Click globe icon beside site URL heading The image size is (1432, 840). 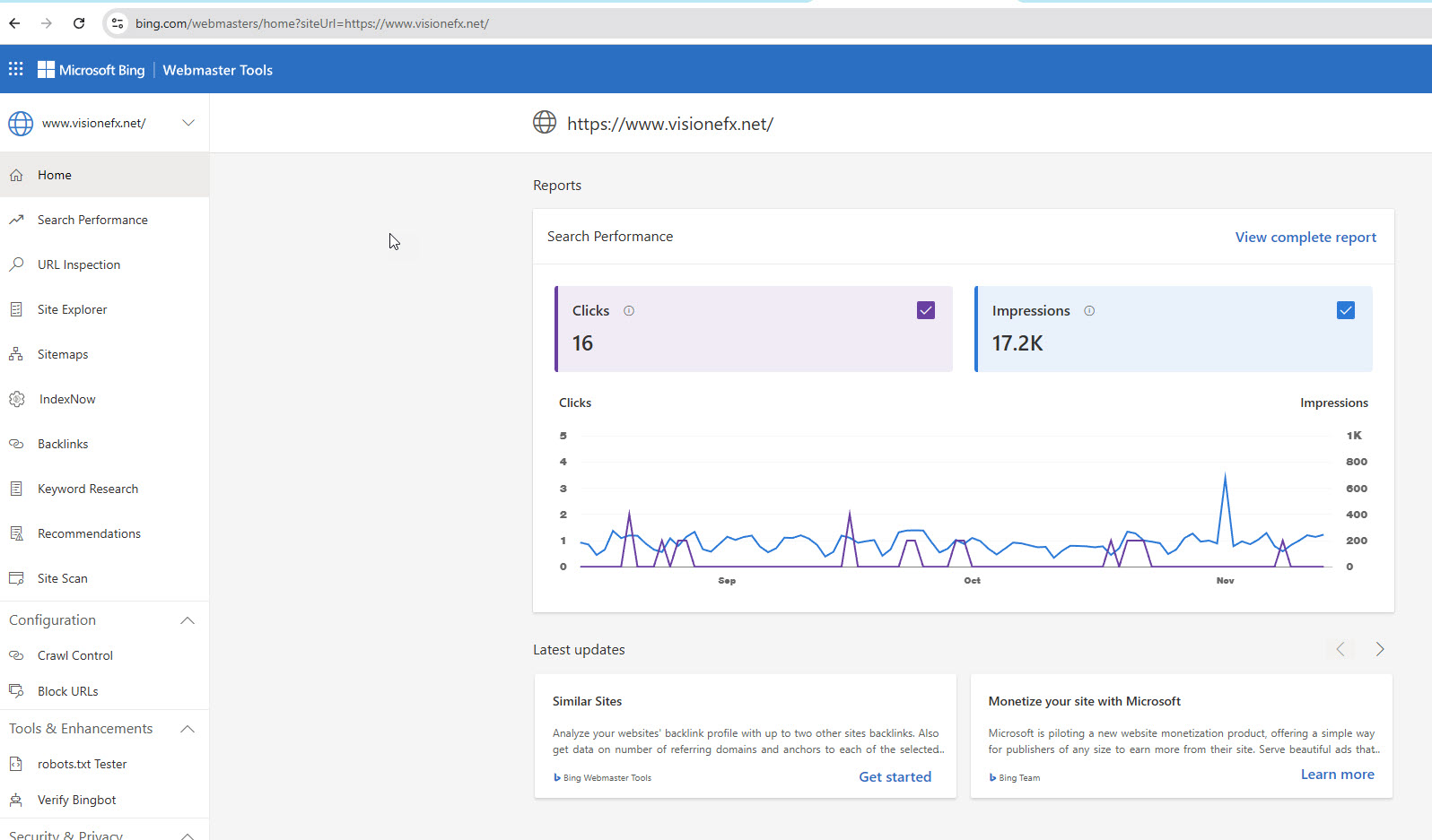point(545,122)
